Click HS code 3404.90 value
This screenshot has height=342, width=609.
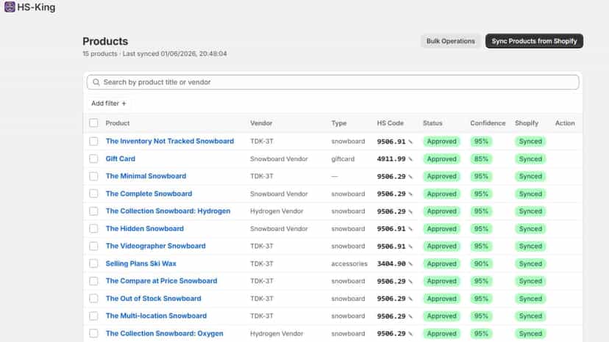(x=391, y=263)
